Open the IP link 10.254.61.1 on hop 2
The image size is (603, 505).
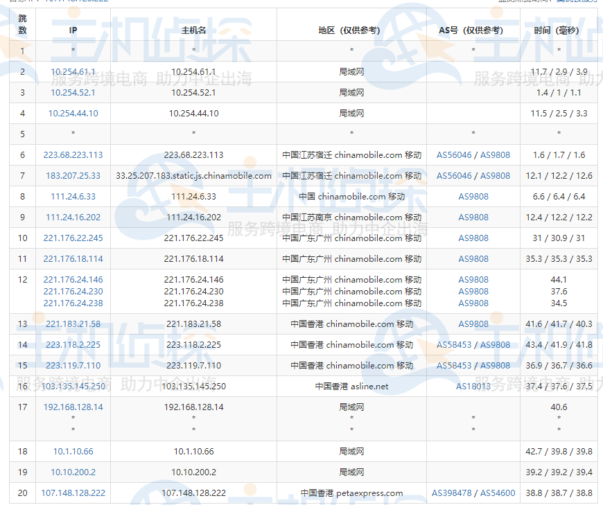pos(73,71)
